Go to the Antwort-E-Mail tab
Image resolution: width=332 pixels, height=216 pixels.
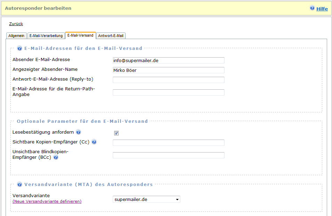click(111, 36)
